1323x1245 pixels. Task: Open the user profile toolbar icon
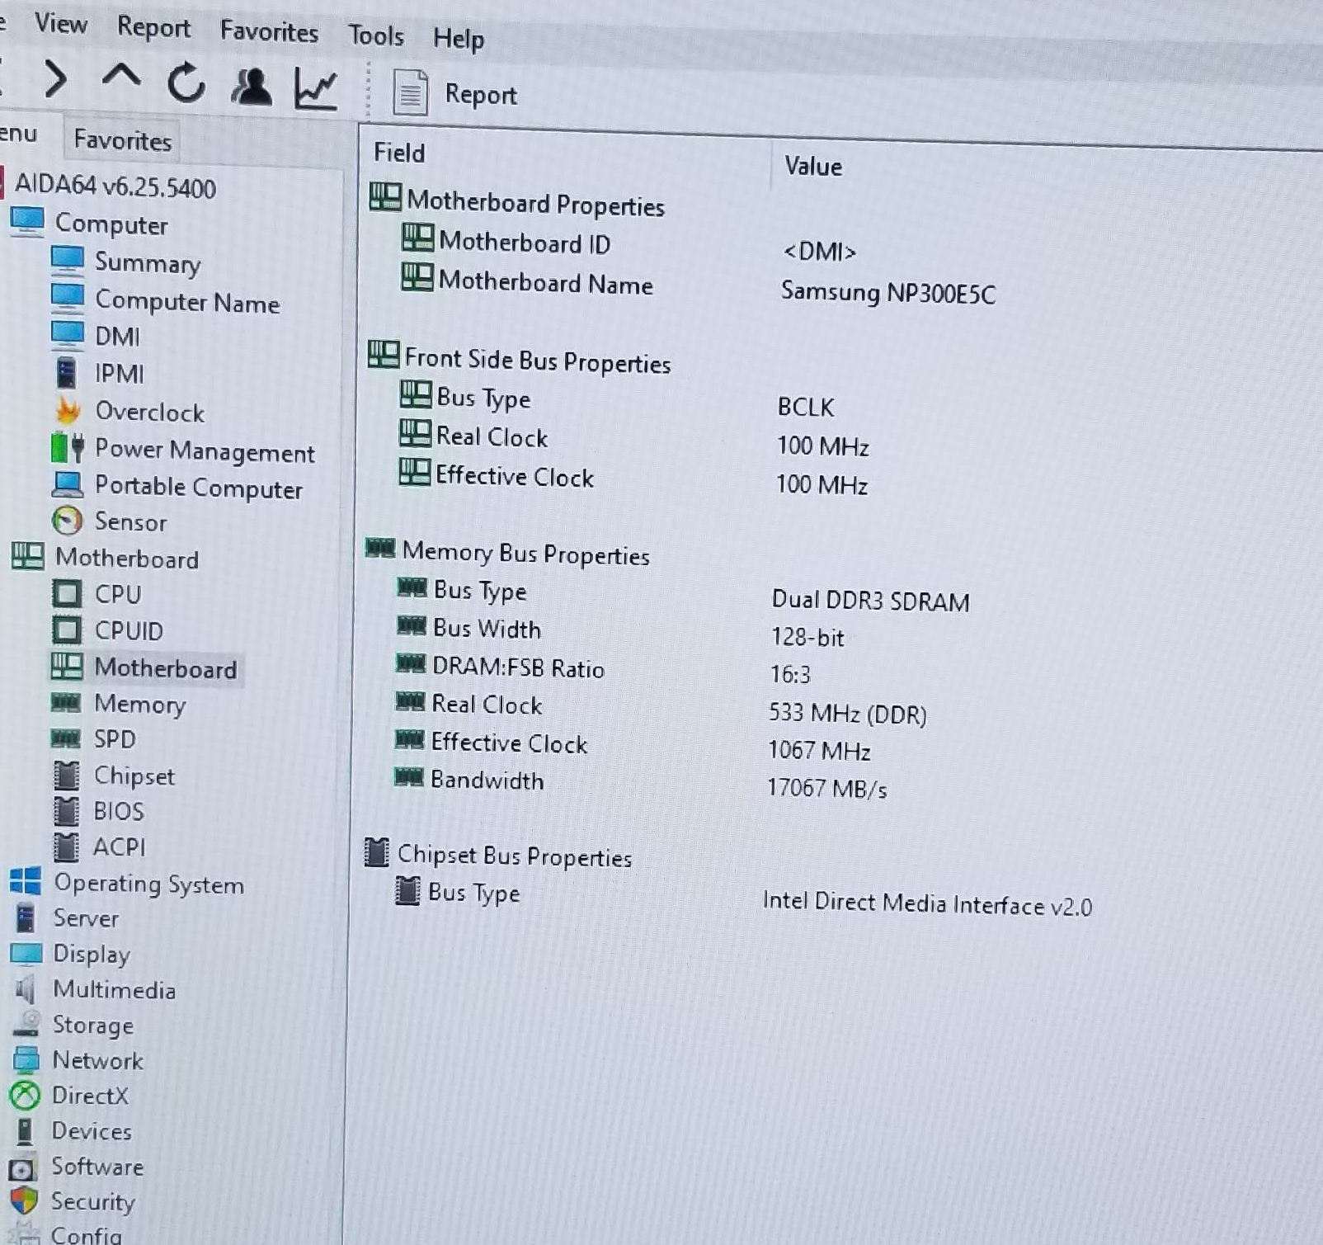[x=251, y=87]
